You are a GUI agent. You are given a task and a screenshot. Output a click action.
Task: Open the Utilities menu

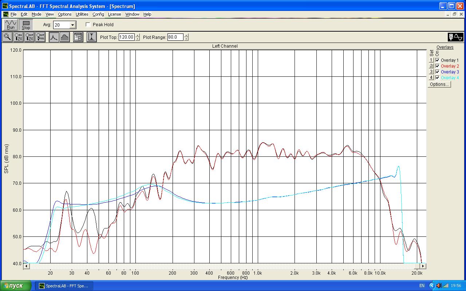[x=82, y=14]
